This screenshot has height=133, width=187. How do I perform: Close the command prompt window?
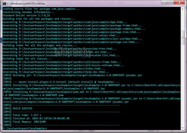coord(179,3)
